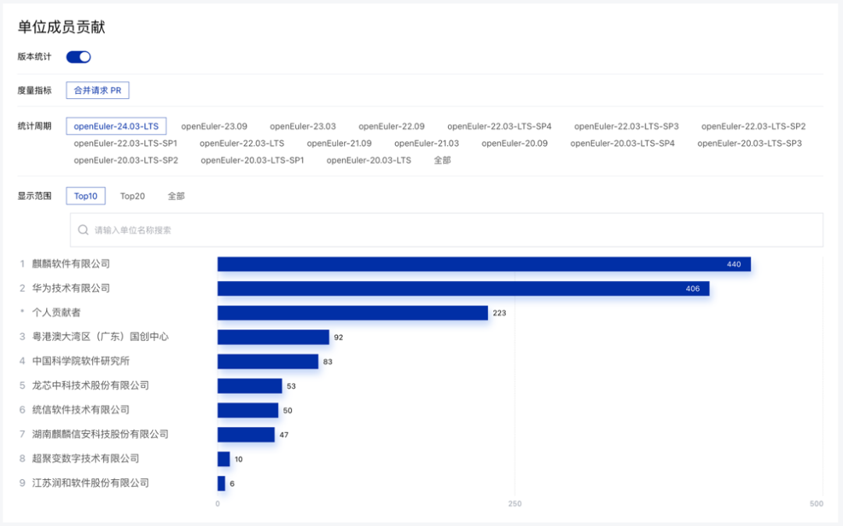Viewport: 843px width, 526px height.
Task: Select 全部 in the version period list
Action: click(442, 161)
